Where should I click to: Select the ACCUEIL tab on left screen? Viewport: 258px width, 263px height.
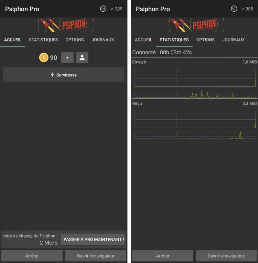coord(13,40)
